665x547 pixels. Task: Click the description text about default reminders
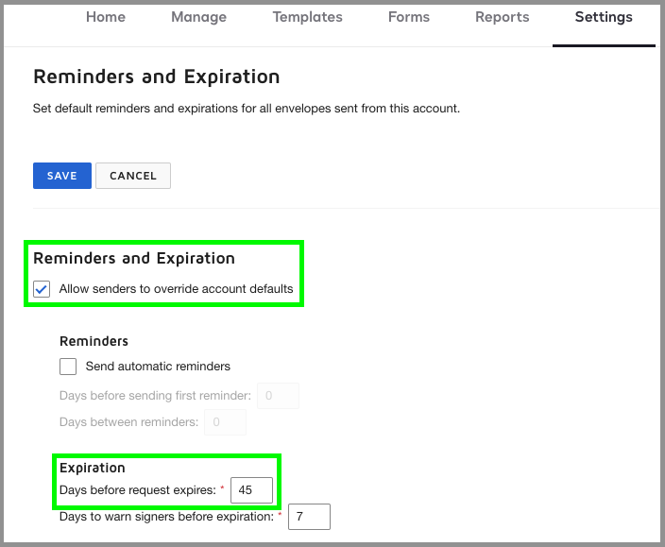(246, 109)
